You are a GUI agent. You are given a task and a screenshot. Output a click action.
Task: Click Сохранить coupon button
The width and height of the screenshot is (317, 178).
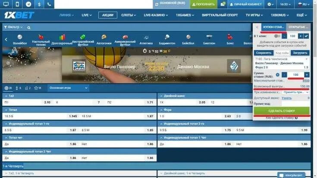[264, 53]
